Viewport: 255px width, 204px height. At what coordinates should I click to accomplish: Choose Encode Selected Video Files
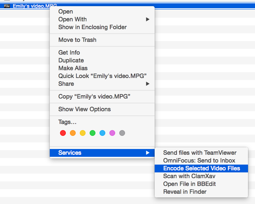pos(202,168)
